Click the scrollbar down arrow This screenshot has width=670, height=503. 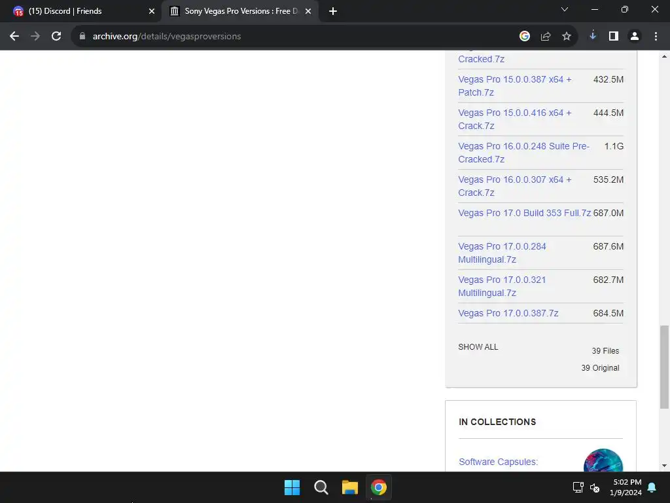(664, 466)
